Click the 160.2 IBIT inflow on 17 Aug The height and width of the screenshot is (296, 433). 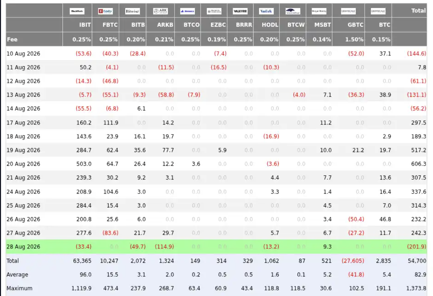pos(84,123)
